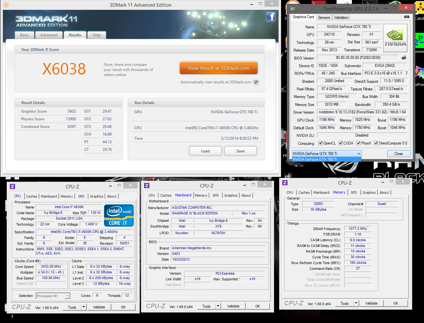The width and height of the screenshot is (424, 323).
Task: Click the Load button in Run Details
Action: point(205,151)
